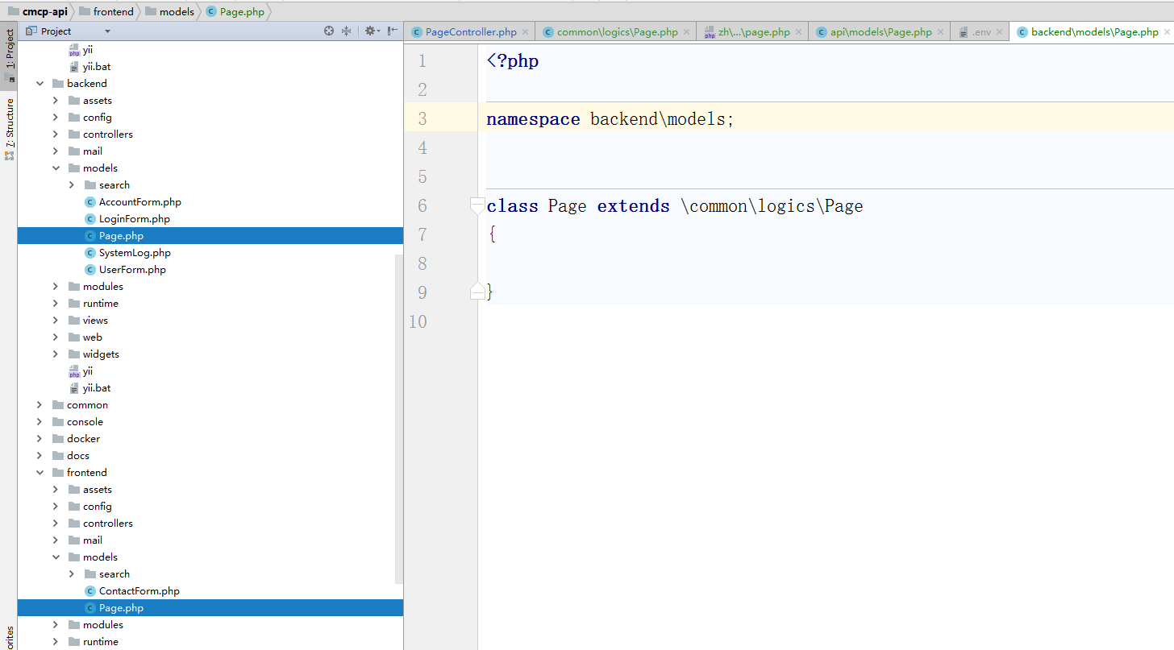1174x650 pixels.
Task: Expand the common folder
Action: point(40,405)
